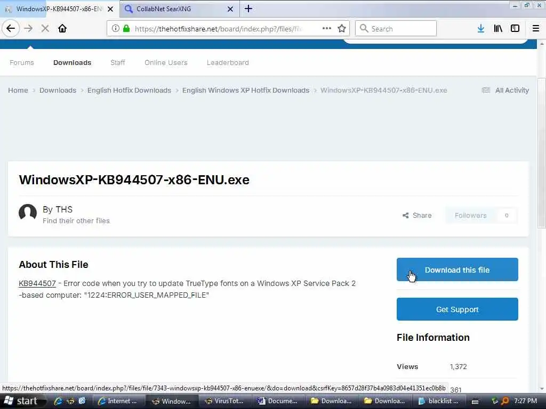Screen dimensions: 546x409
Task: Close the CollabNet SearXNG tab
Action: [x=230, y=9]
